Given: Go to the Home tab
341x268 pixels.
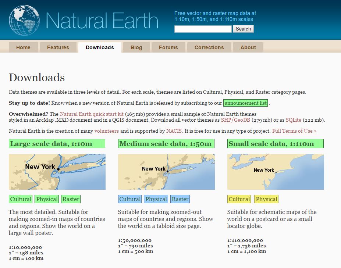Looking at the screenshot, I should 23,47.
